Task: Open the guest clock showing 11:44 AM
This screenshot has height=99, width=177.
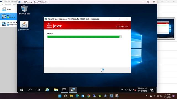Action: pos(142,90)
